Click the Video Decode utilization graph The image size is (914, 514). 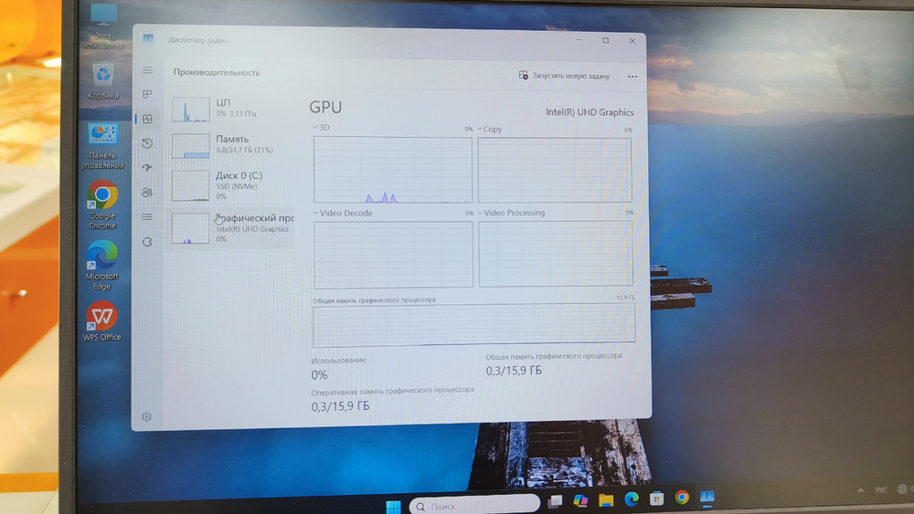pos(393,255)
